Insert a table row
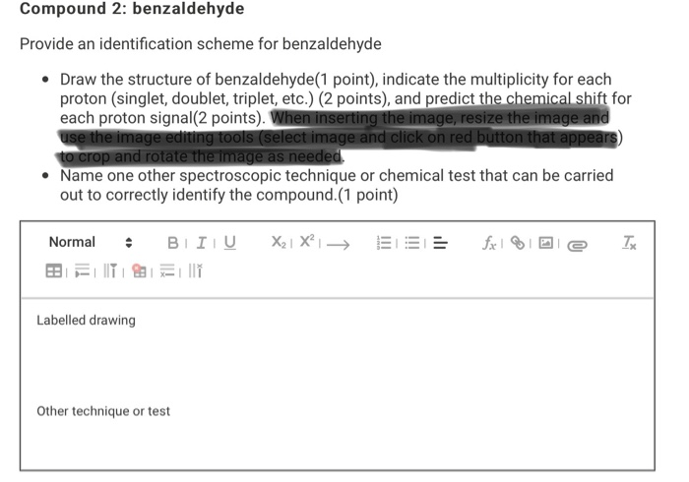The height and width of the screenshot is (482, 689). coord(82,271)
